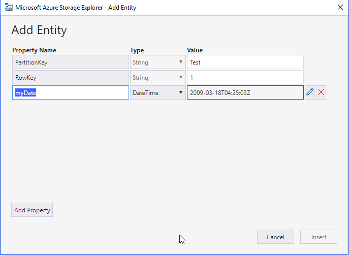Delete the myDate property with the red X

point(321,92)
